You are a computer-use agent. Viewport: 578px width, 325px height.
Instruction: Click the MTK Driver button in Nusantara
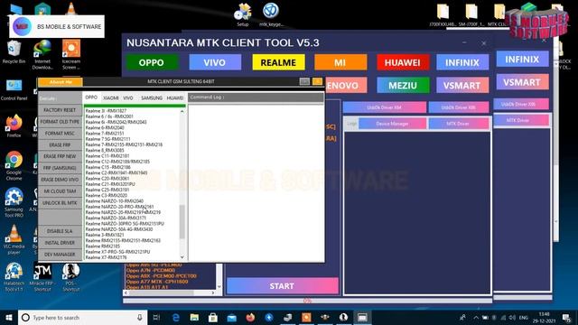458,124
